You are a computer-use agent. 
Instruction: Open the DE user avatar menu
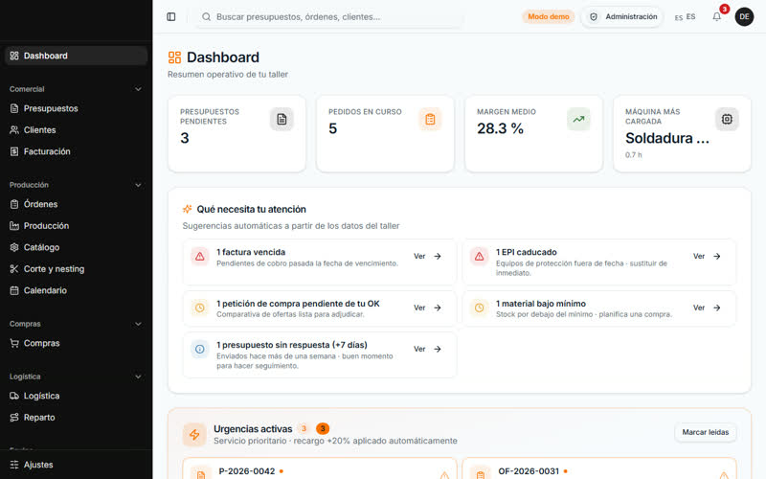[x=744, y=16]
